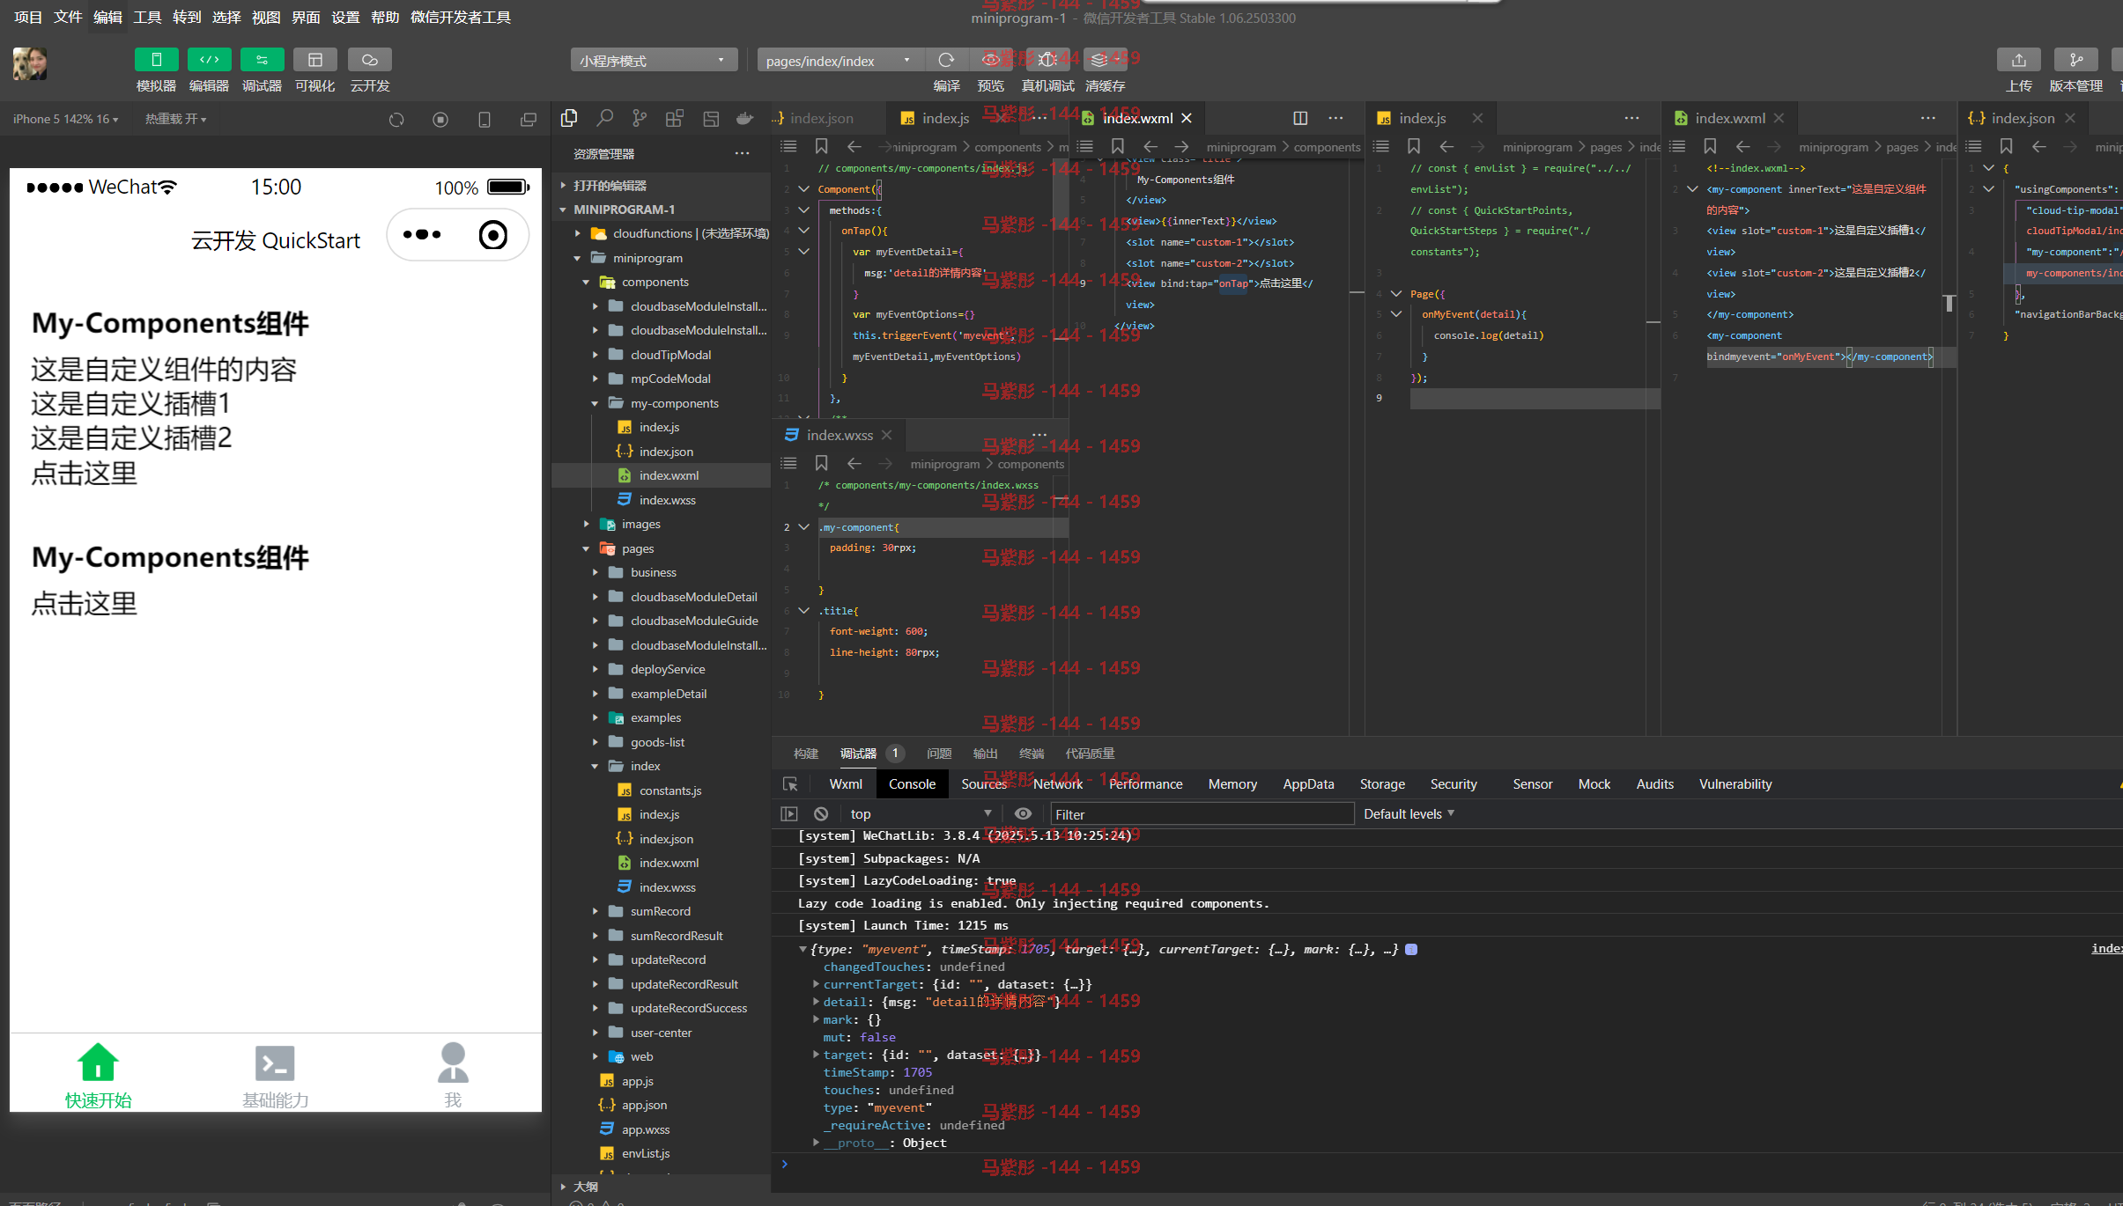
Task: Switch to the AppData tab
Action: click(x=1308, y=783)
